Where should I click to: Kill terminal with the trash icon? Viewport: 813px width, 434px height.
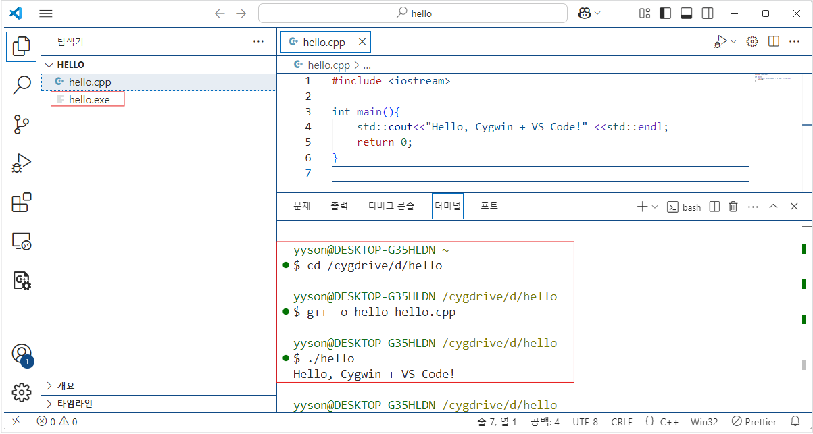(733, 207)
